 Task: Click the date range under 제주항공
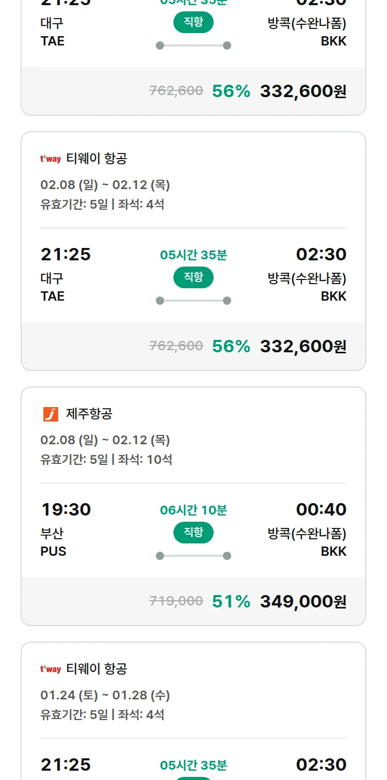coord(105,440)
